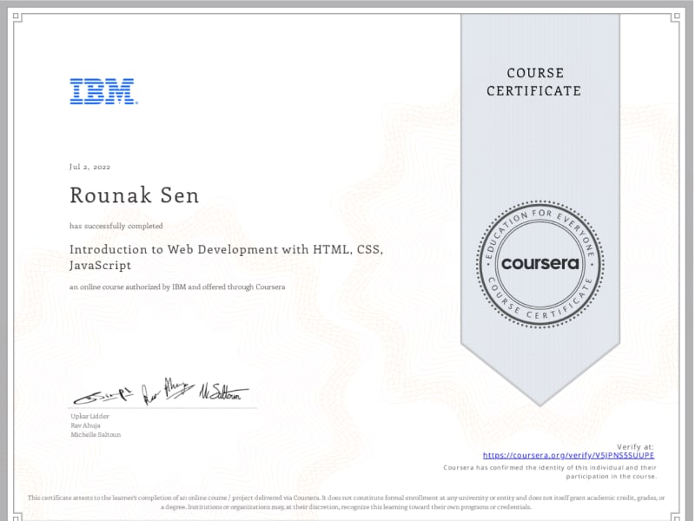The height and width of the screenshot is (521, 695).
Task: Click the name Upkar Lidder
Action: click(x=90, y=416)
